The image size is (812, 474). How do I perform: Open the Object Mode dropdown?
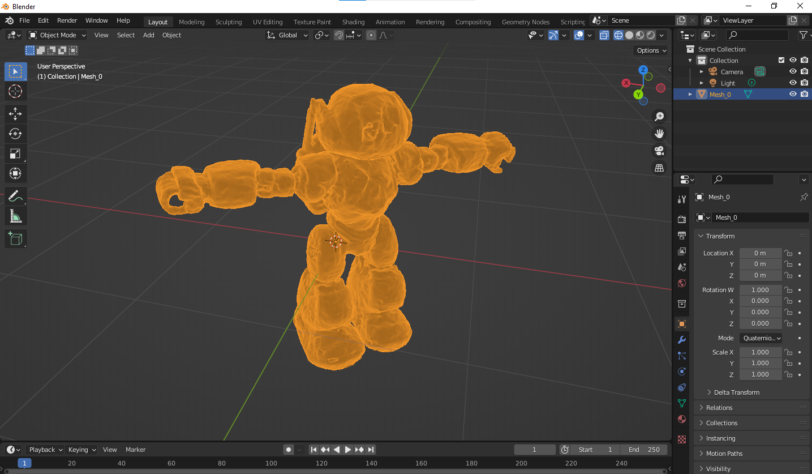pos(57,35)
